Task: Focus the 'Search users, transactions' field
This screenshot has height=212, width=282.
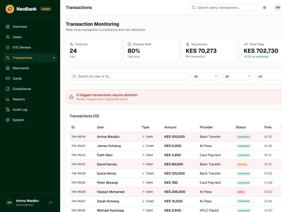Action: [x=223, y=8]
